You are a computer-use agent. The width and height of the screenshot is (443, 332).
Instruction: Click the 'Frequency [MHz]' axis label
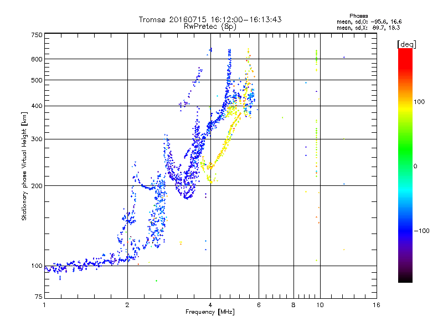[210, 312]
